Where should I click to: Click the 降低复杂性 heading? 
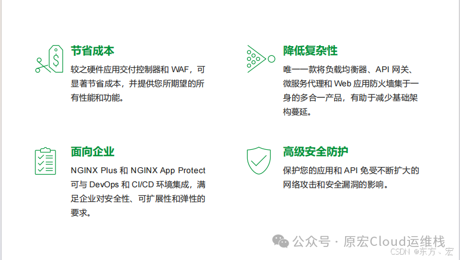(x=310, y=51)
